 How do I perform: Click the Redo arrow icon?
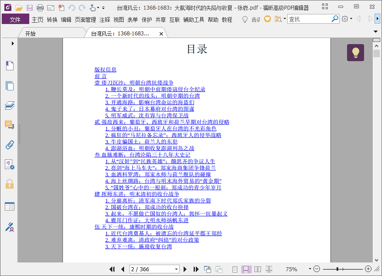[82, 8]
